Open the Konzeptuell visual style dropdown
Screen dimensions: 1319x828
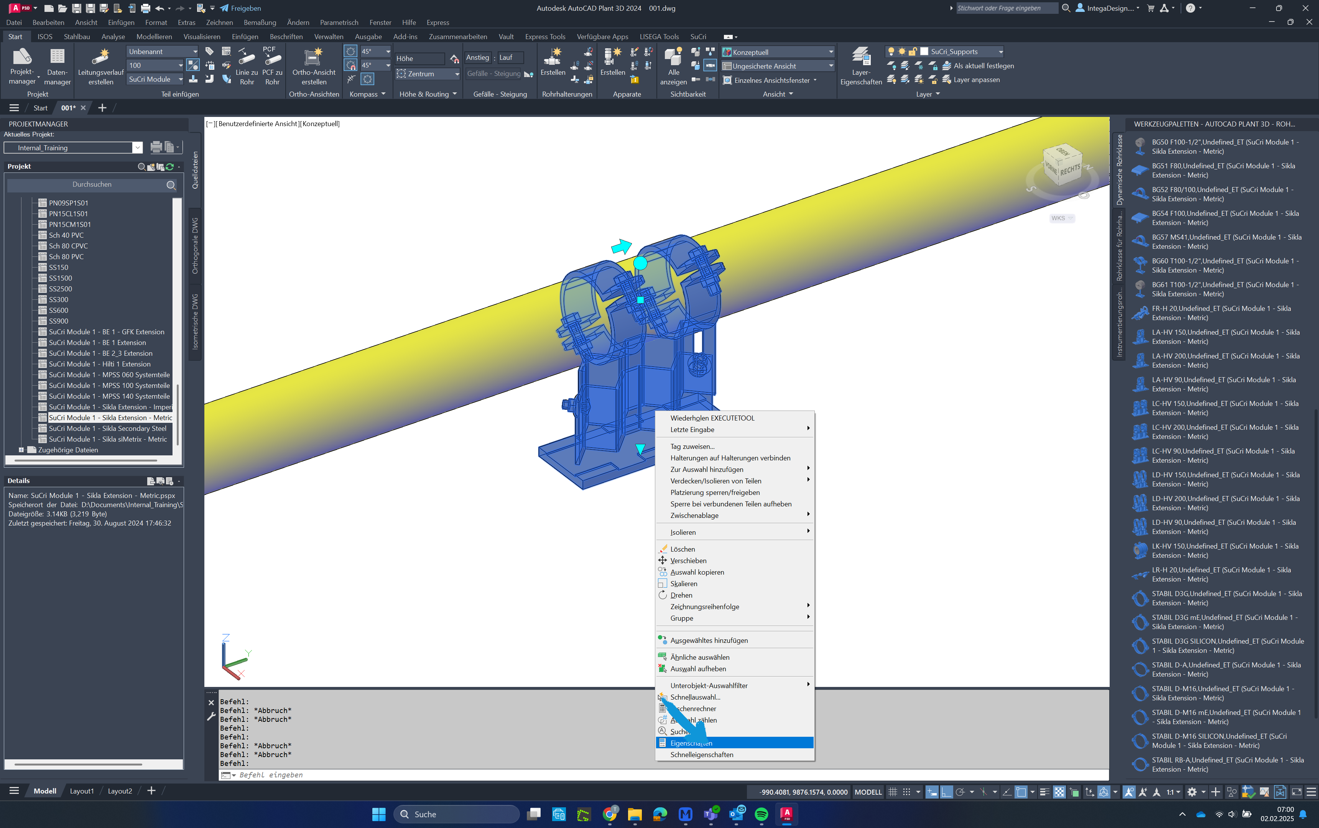coord(778,52)
